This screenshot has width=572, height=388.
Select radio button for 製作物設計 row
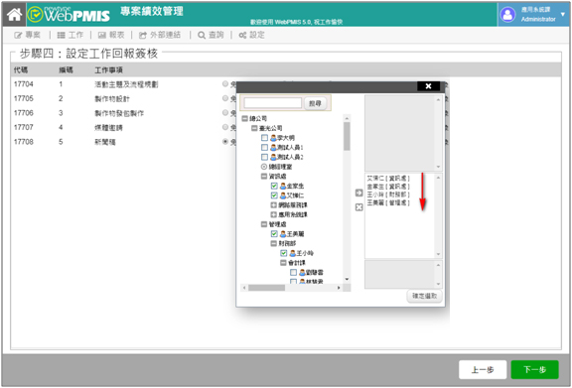(x=225, y=98)
